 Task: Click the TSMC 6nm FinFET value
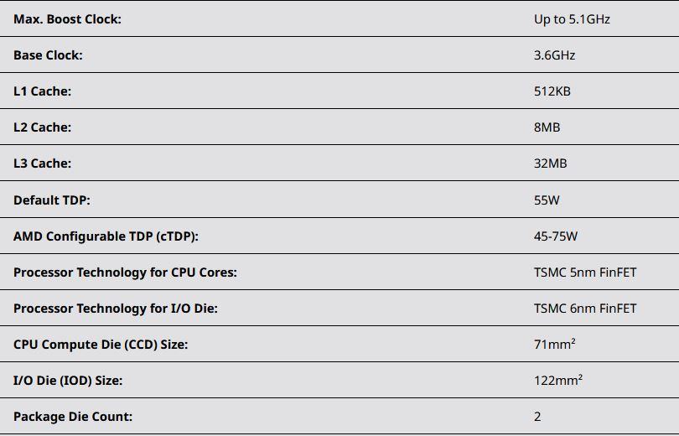pos(585,309)
